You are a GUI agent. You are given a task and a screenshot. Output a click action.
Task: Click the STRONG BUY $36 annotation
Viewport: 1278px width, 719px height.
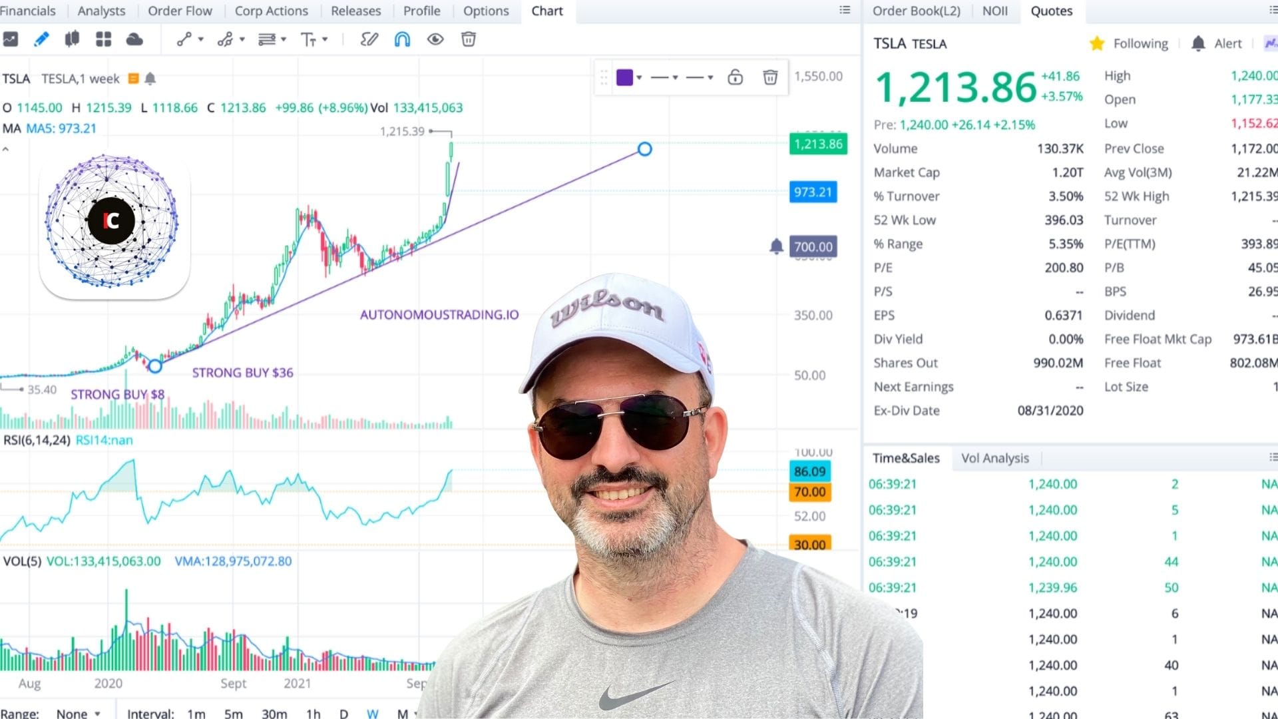tap(242, 372)
